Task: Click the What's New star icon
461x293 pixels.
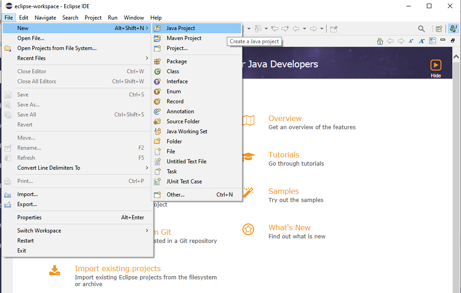Action: (x=248, y=230)
